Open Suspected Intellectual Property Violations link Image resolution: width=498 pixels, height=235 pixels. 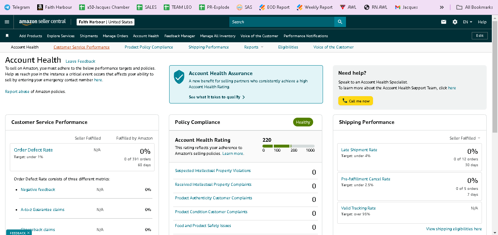point(213,171)
